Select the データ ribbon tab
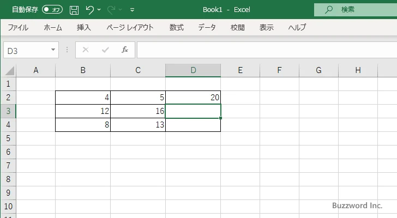The image size is (397, 218). coord(207,27)
